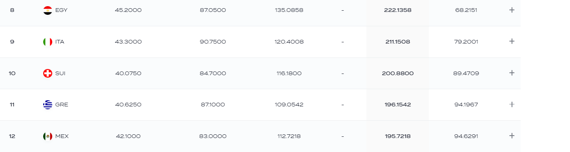
Task: Click the Mexico flag icon
Action: [48, 136]
